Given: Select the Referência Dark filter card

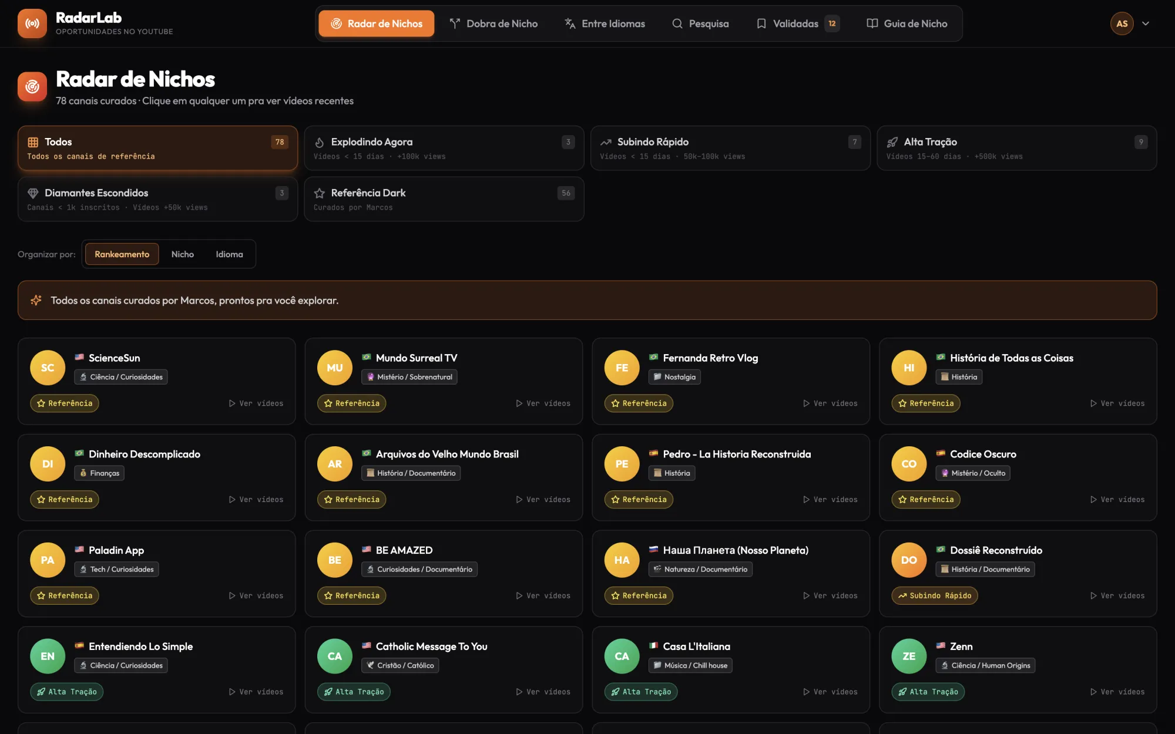Looking at the screenshot, I should click(x=444, y=199).
